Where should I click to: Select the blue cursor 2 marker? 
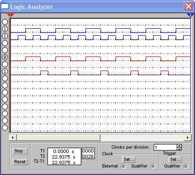(190, 15)
